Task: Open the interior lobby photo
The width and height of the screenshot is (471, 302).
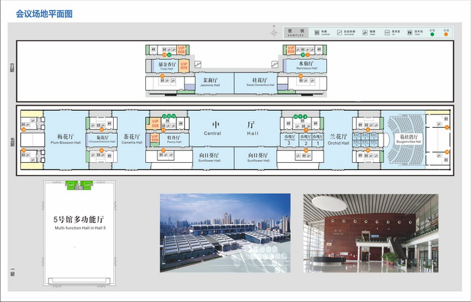Action: 371,233
